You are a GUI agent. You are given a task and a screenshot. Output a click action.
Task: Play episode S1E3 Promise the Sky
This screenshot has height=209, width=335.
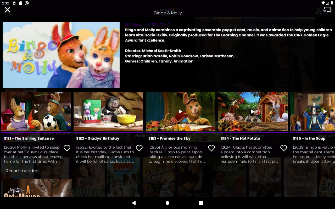click(x=181, y=112)
